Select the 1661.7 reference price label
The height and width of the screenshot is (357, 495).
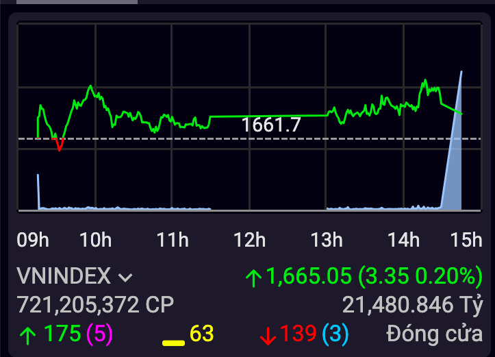pos(271,125)
